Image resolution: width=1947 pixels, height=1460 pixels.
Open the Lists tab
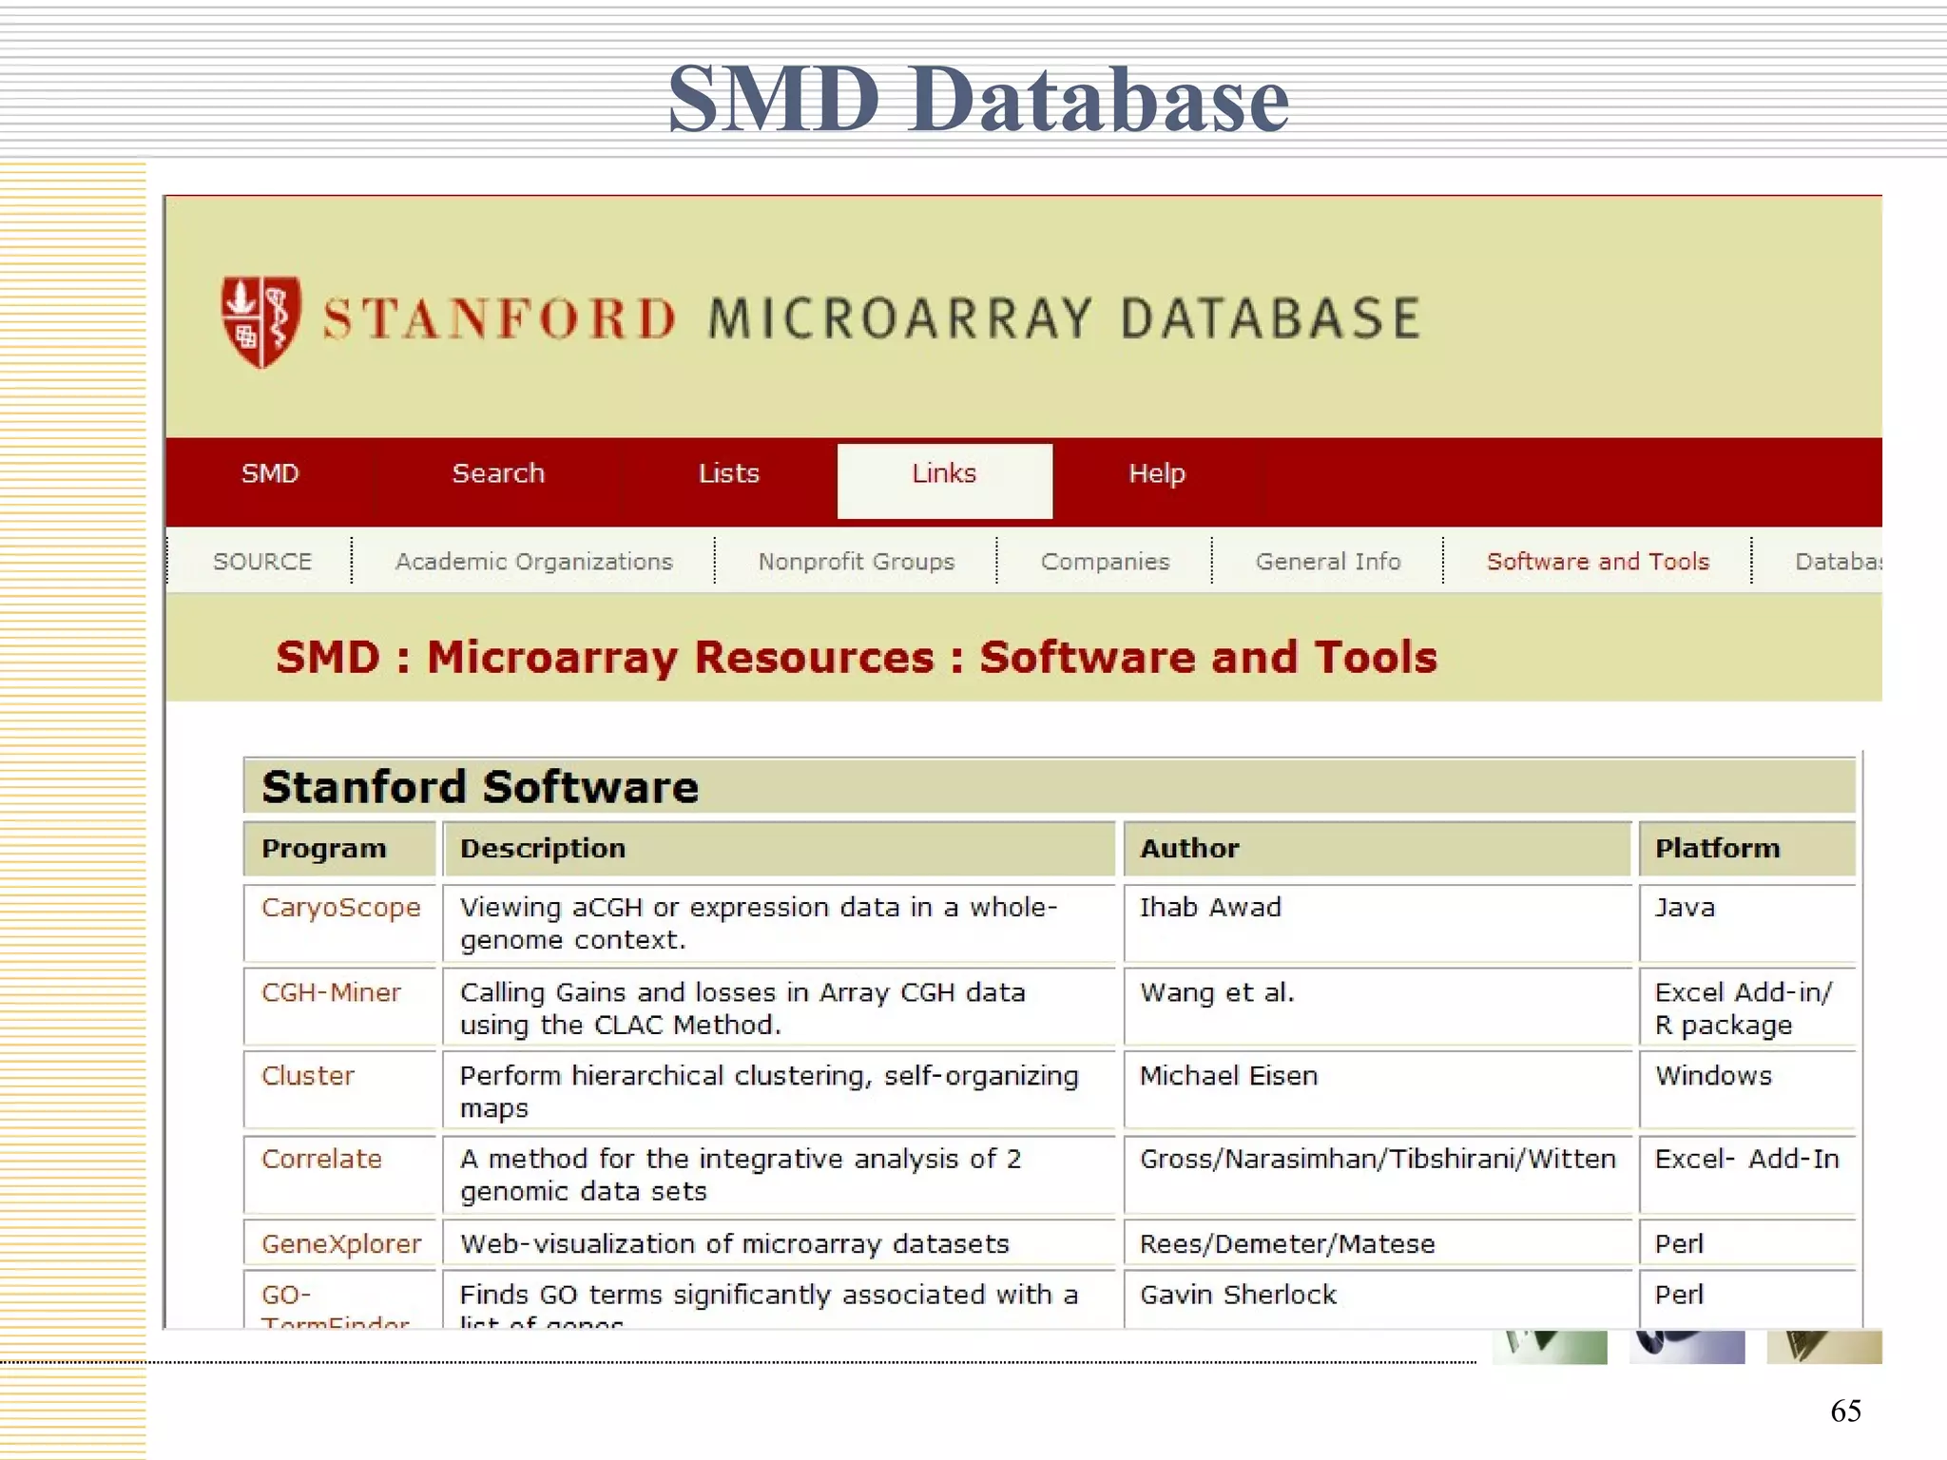729,473
